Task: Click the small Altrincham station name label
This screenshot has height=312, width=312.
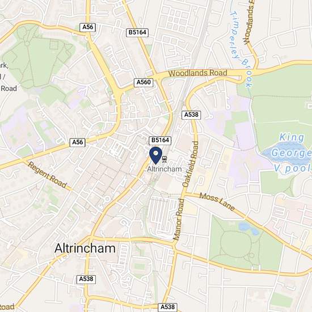Action: (x=165, y=169)
